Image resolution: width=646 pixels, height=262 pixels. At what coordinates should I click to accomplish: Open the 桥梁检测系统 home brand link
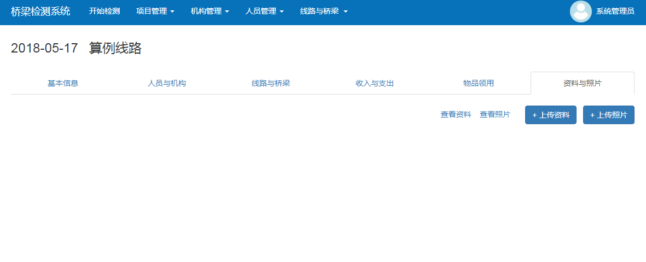tap(40, 11)
